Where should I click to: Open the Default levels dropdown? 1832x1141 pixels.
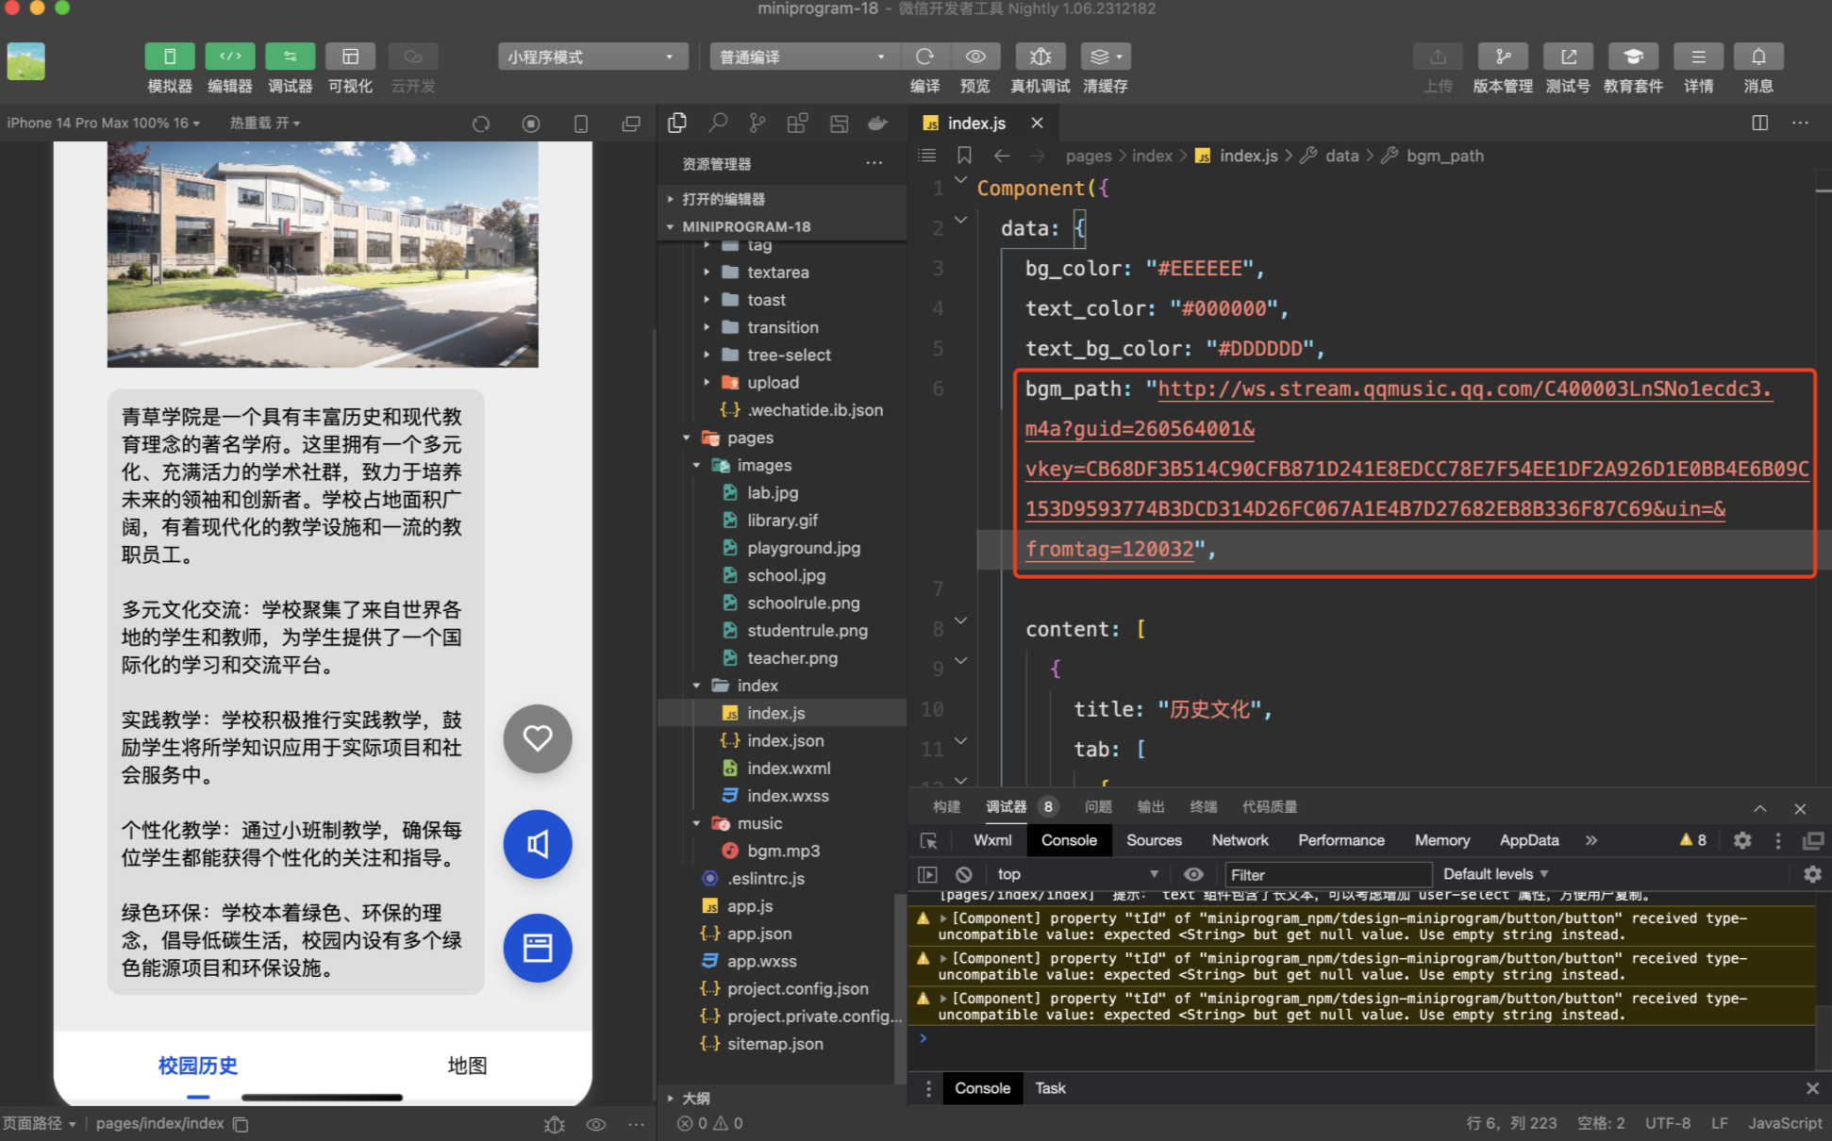pos(1495,874)
